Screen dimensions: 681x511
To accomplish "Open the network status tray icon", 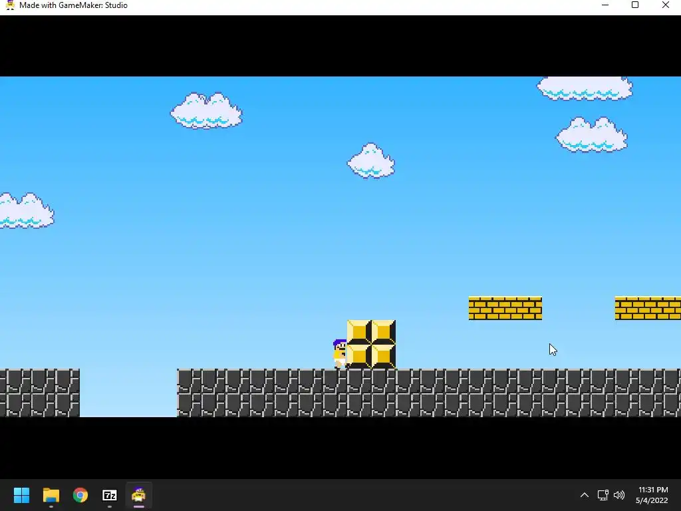I will 603,495.
